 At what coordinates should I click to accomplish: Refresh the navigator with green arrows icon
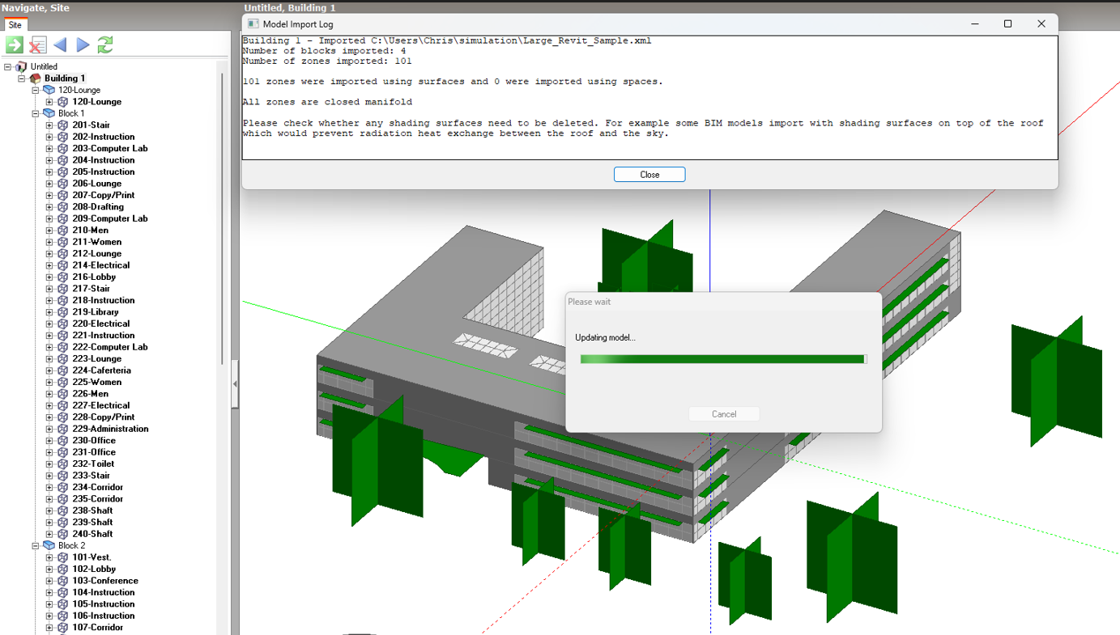tap(105, 45)
